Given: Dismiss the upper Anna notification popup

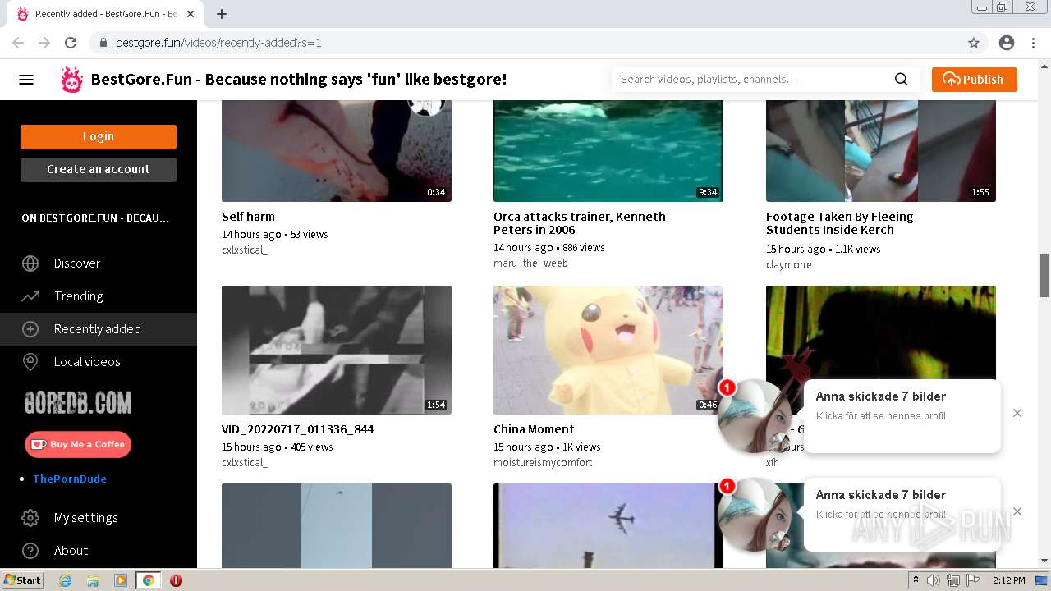Looking at the screenshot, I should point(1017,413).
